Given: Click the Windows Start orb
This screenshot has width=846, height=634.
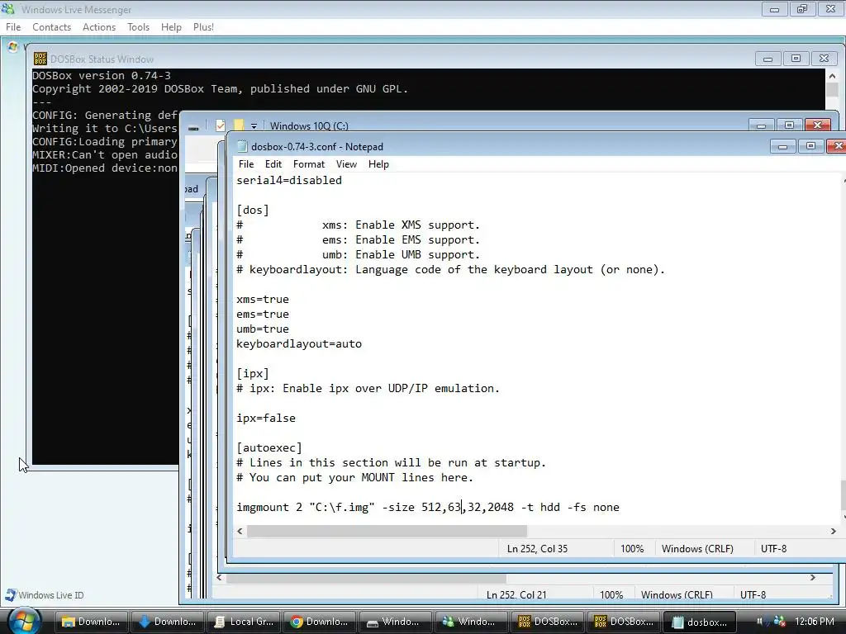Looking at the screenshot, I should tap(24, 621).
